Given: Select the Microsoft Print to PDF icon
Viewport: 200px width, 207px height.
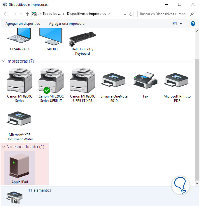Looking at the screenshot, I should tap(177, 80).
